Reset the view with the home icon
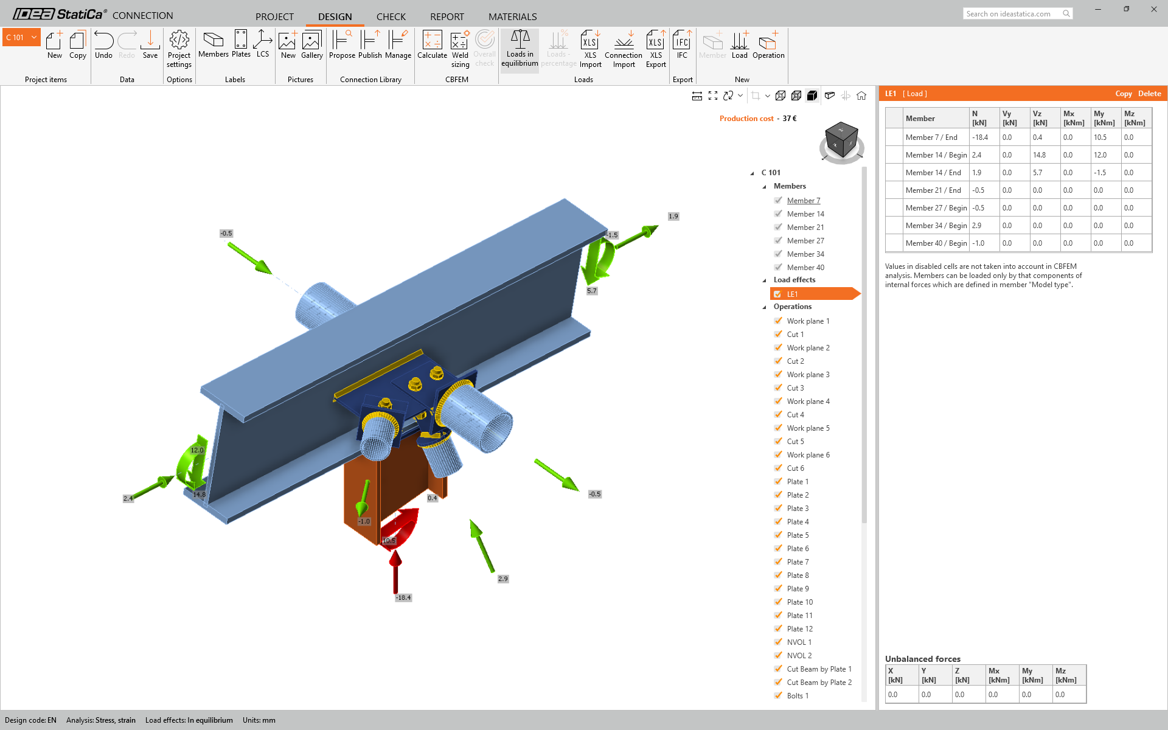The image size is (1168, 730). pyautogui.click(x=861, y=96)
